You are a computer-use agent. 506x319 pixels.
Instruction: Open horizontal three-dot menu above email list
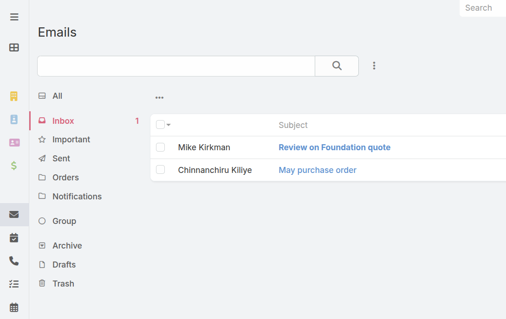click(x=159, y=98)
